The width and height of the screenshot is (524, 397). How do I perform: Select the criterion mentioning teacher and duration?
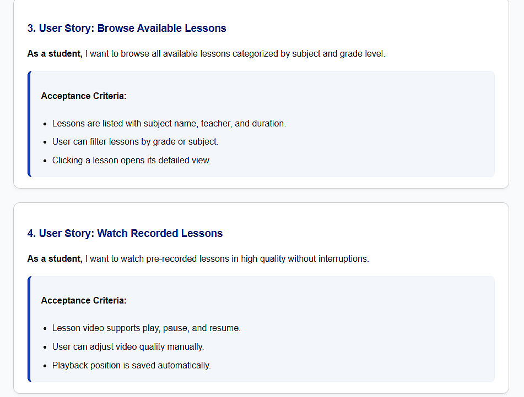[169, 124]
